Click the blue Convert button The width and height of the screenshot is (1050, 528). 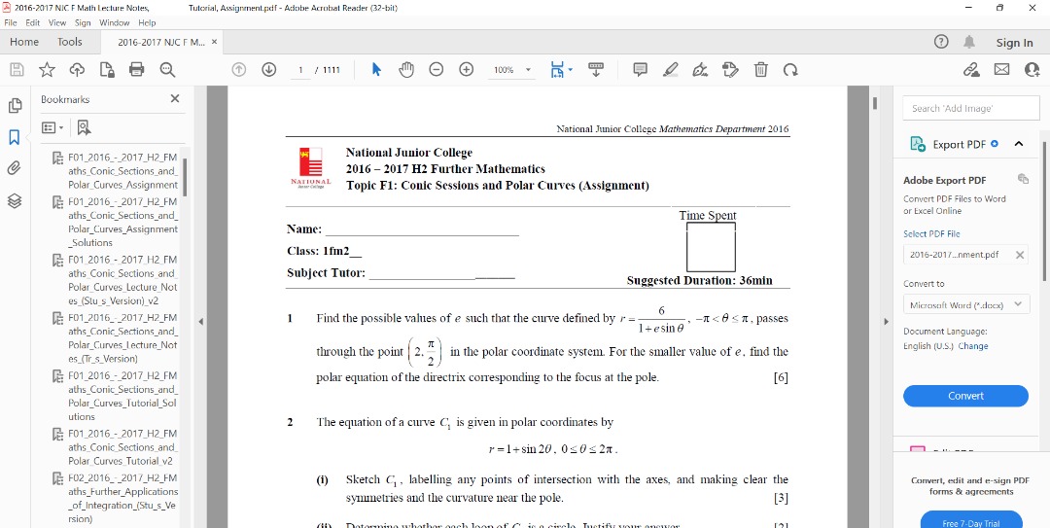coord(965,396)
